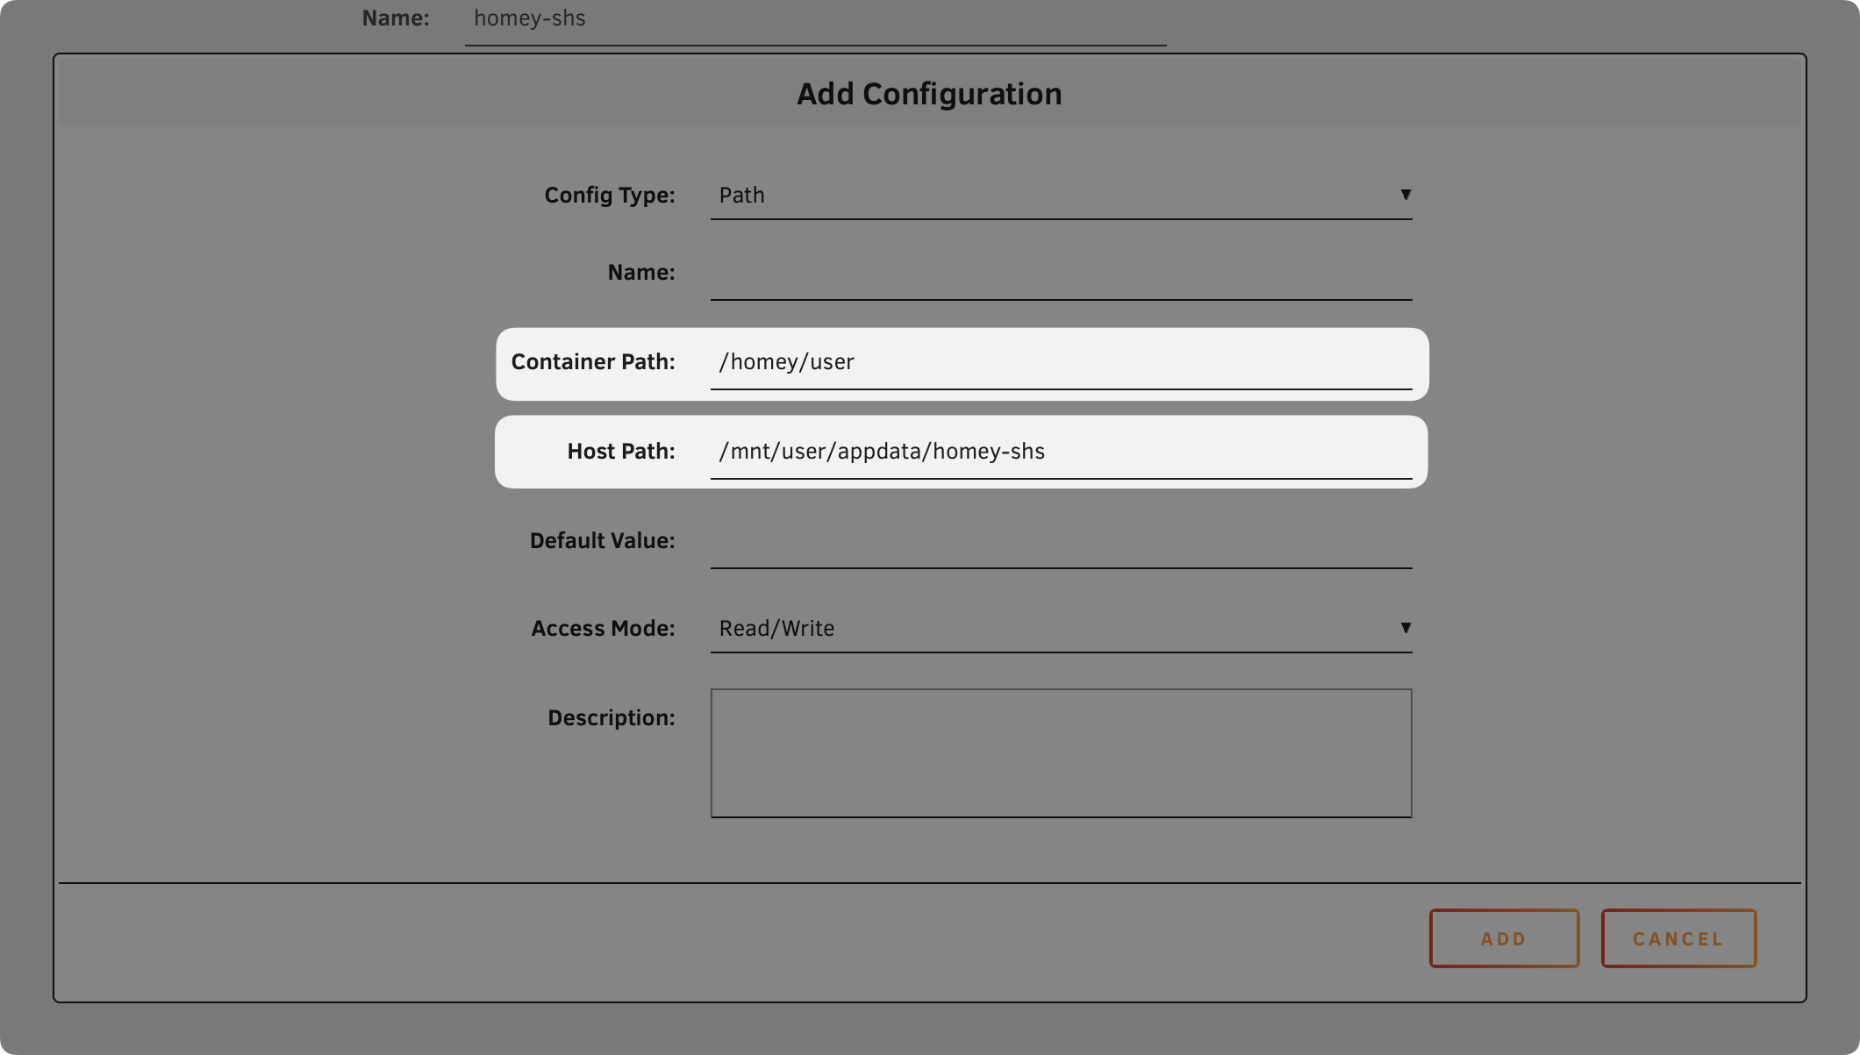Click the Config Type label
This screenshot has width=1860, height=1055.
[610, 195]
